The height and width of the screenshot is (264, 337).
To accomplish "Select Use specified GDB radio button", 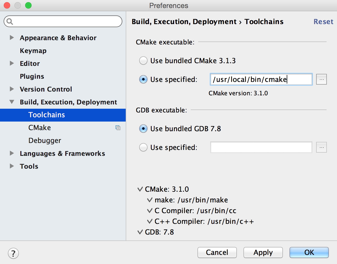I will pyautogui.click(x=143, y=147).
